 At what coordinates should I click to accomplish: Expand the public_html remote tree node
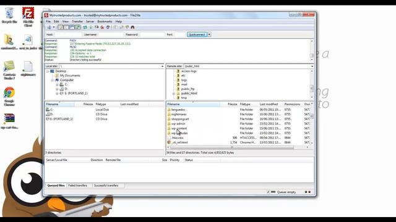174,93
